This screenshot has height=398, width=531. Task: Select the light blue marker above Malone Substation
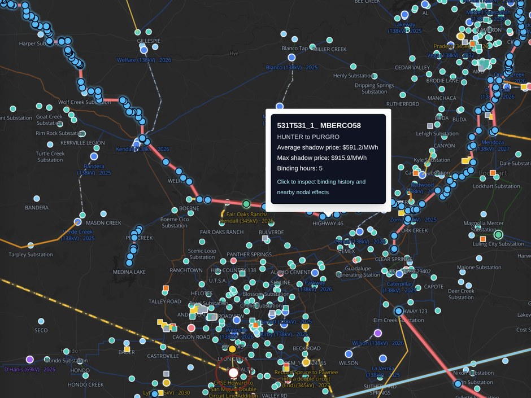[479, 258]
